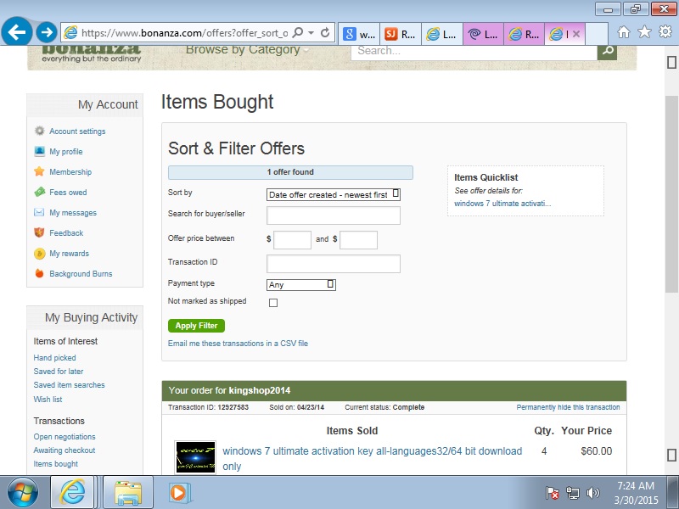Screen dimensions: 679x509
Task: Open the Awaiting checkout link
Action: coord(65,450)
